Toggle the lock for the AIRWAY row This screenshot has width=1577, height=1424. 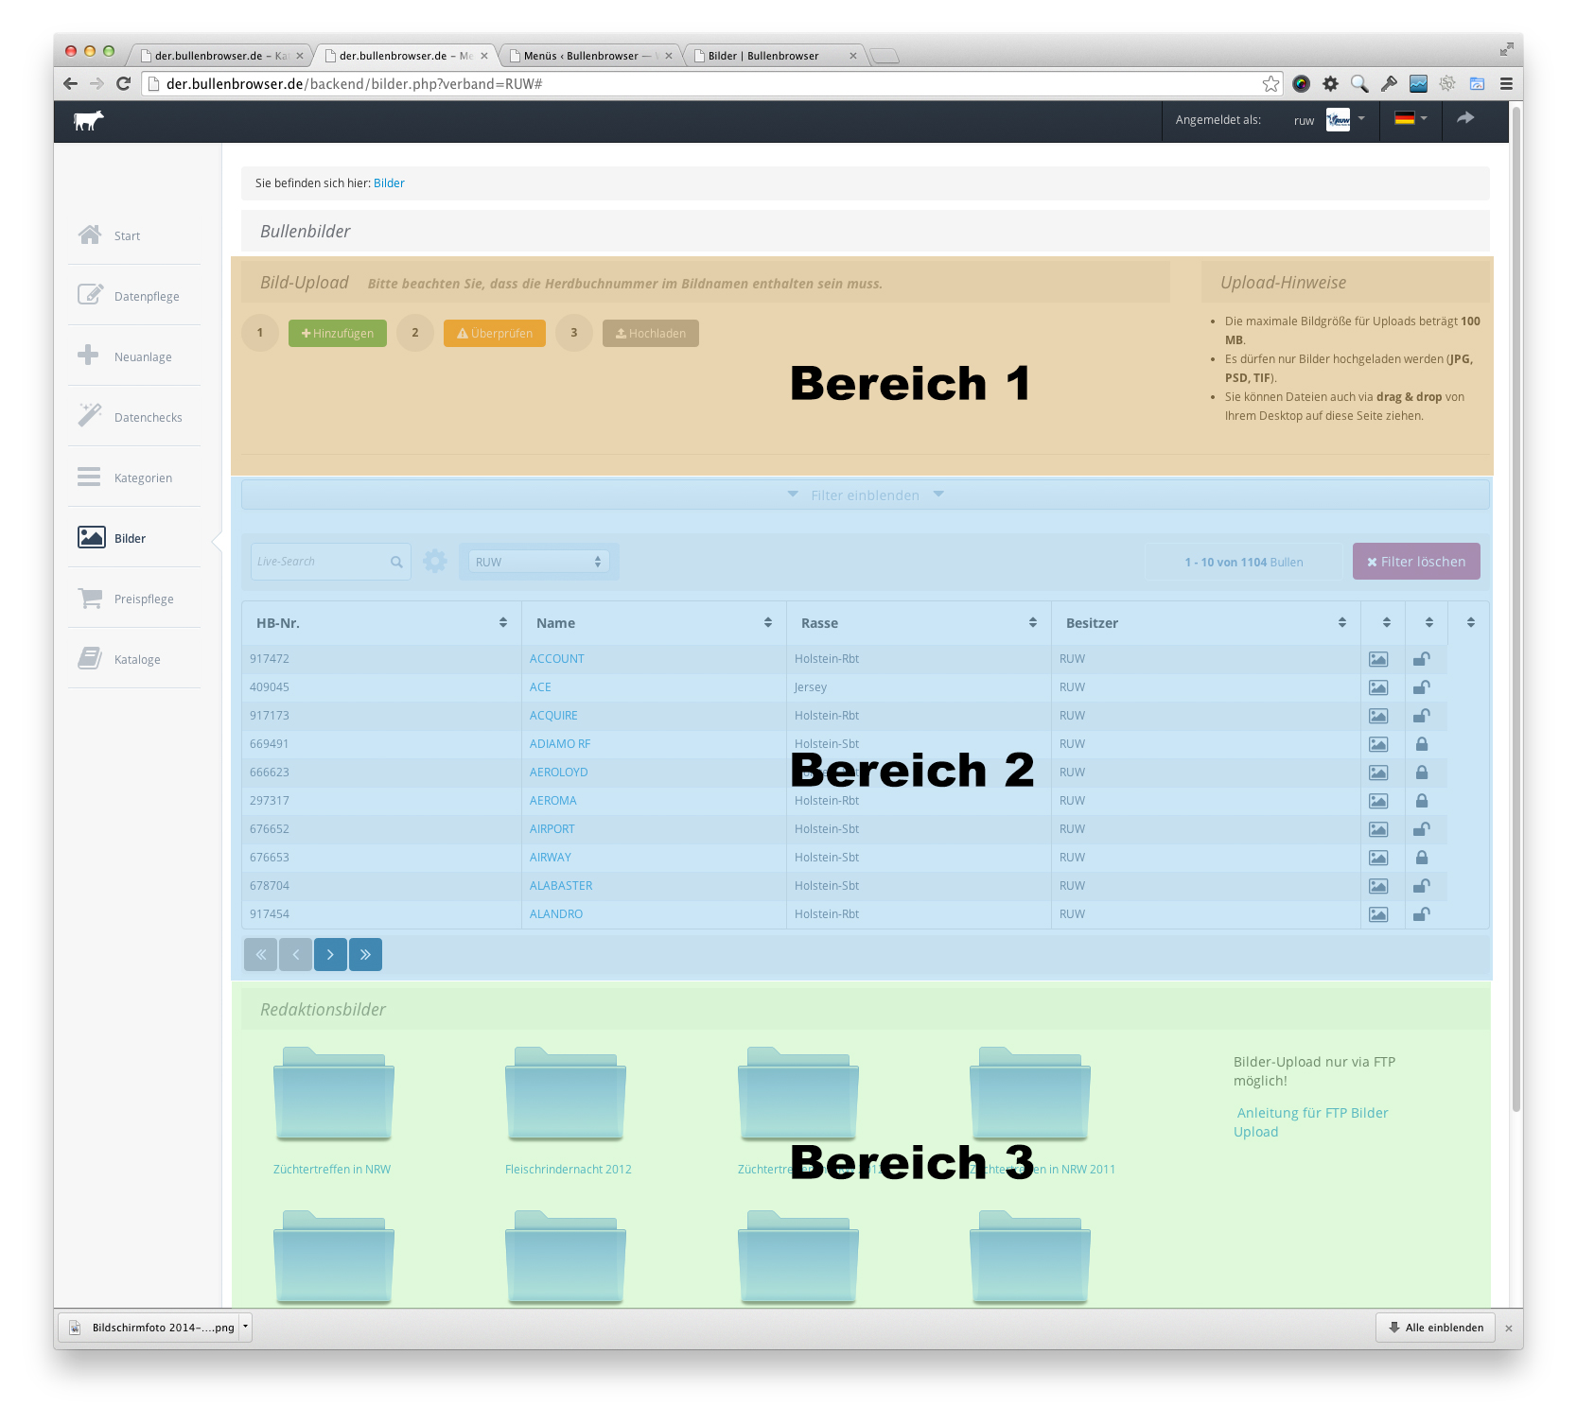[1421, 858]
